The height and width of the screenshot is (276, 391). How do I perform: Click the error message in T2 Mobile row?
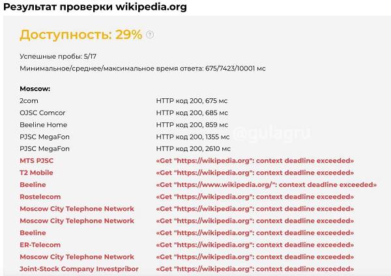click(x=255, y=172)
